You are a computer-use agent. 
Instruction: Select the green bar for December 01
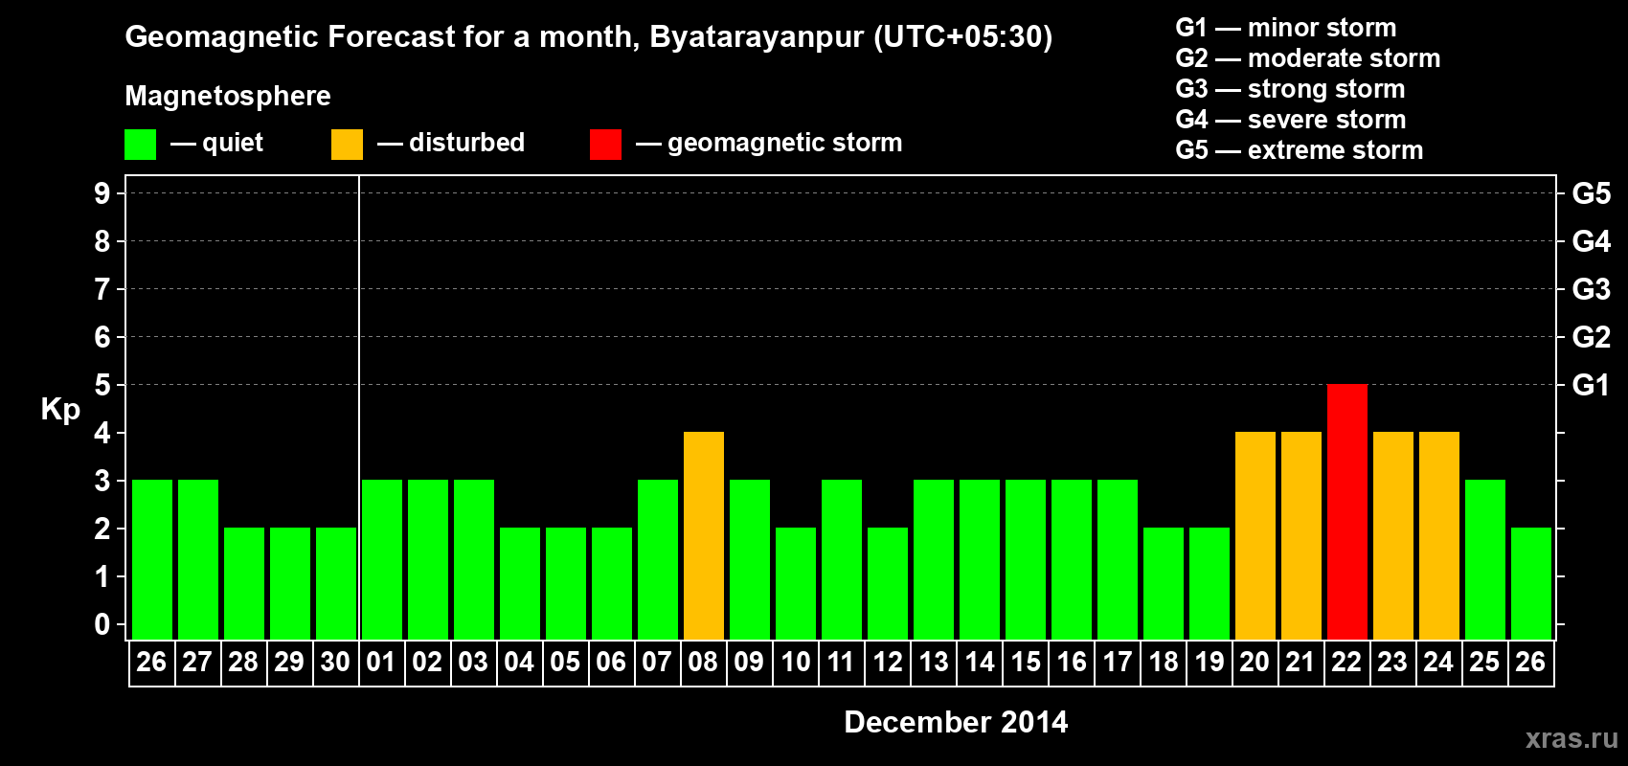(382, 559)
